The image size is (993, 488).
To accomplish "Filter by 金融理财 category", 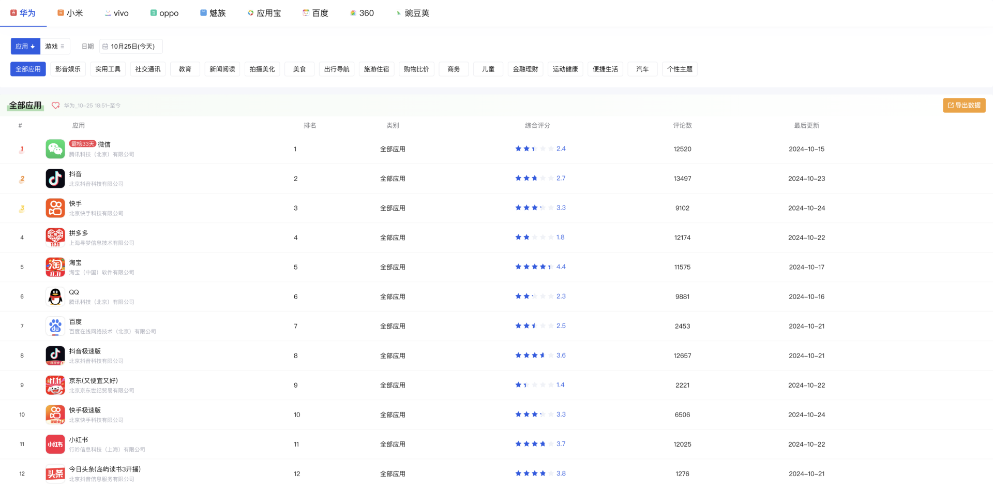I will [525, 69].
